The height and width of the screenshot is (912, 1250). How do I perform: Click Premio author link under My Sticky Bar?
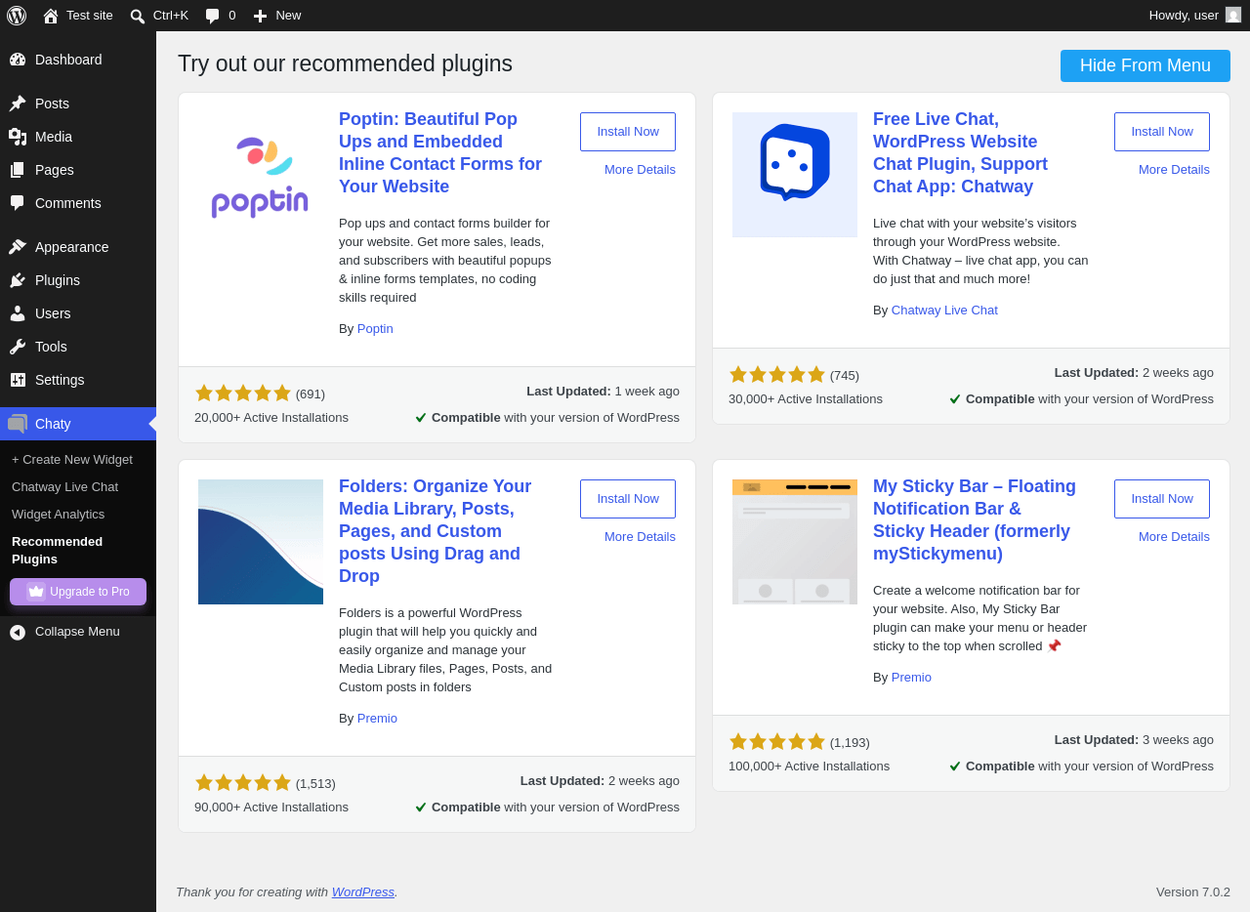click(x=911, y=678)
